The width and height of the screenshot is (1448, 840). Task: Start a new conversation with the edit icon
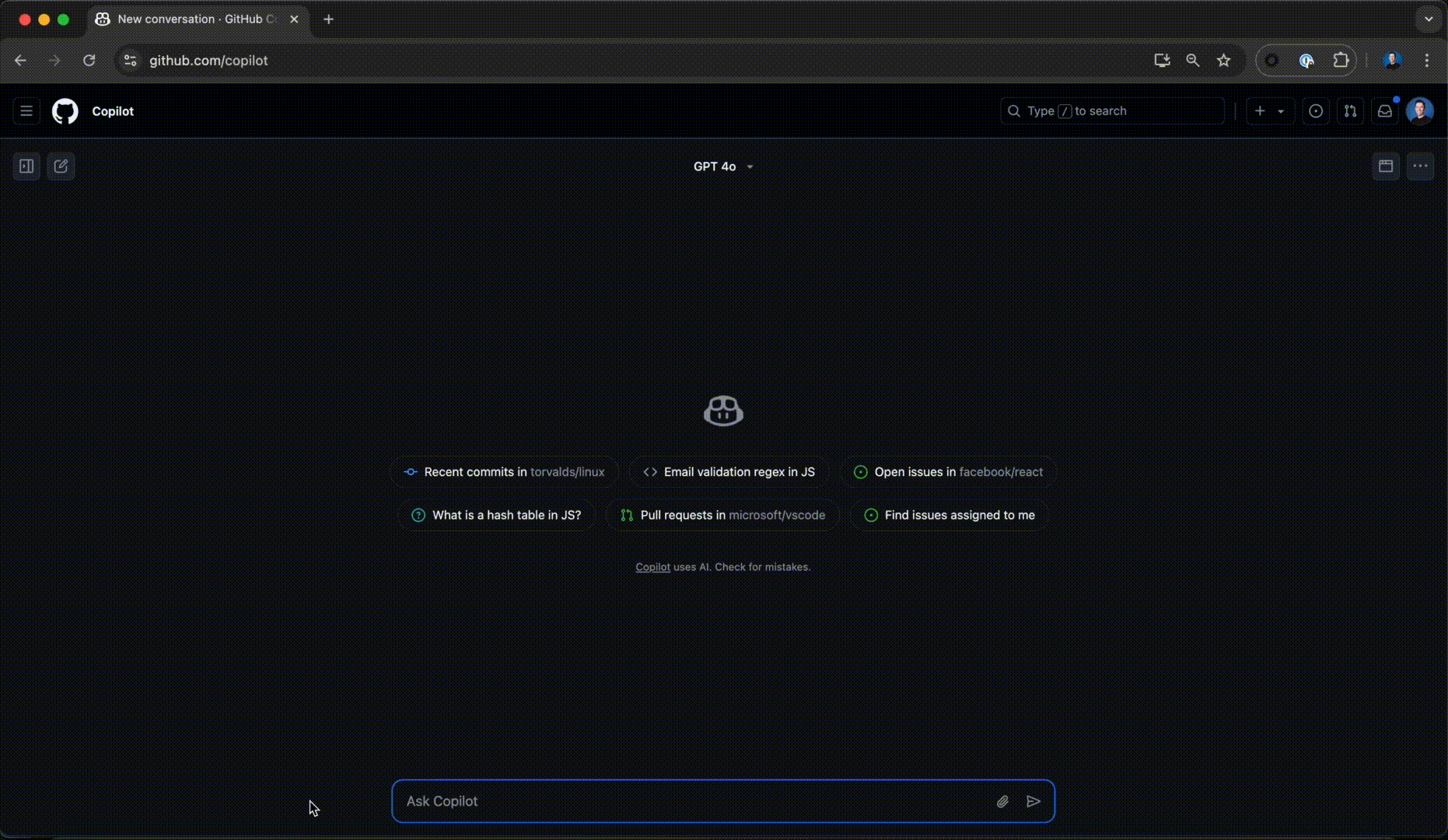61,166
